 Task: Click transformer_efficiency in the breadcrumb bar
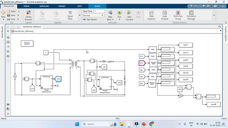[x=24, y=31]
